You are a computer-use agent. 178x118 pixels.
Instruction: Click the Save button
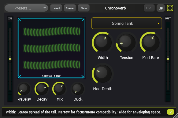pyautogui.click(x=70, y=8)
